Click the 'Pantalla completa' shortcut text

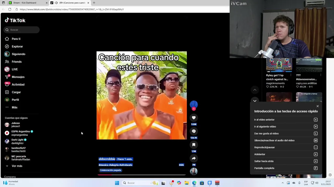coord(264,168)
